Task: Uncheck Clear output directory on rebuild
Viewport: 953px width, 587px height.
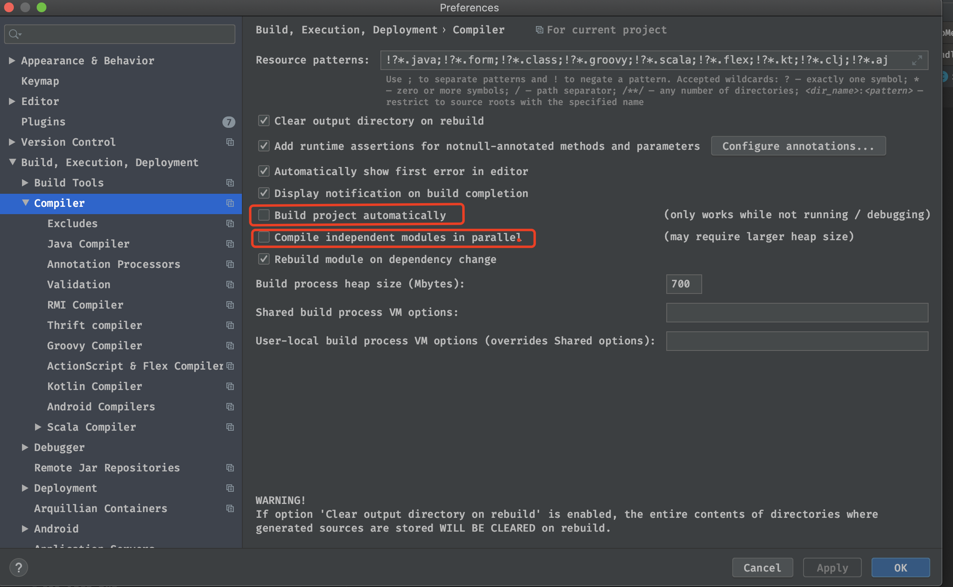Action: click(264, 121)
